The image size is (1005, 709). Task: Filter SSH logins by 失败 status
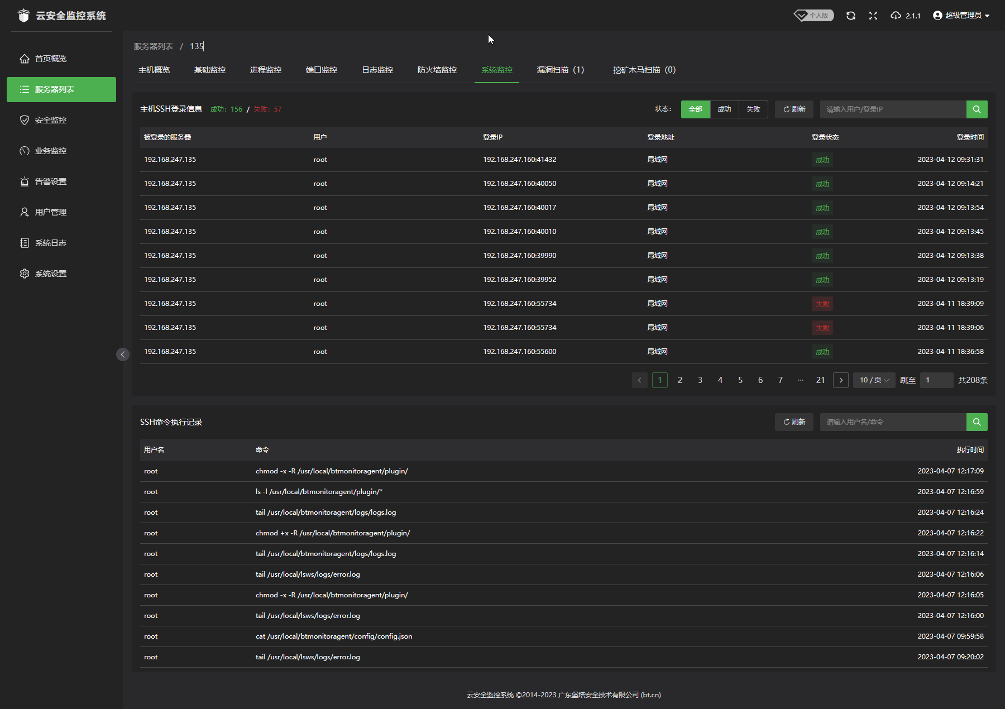point(753,109)
